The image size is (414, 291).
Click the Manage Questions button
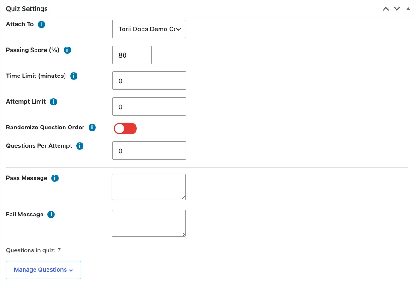click(x=43, y=270)
